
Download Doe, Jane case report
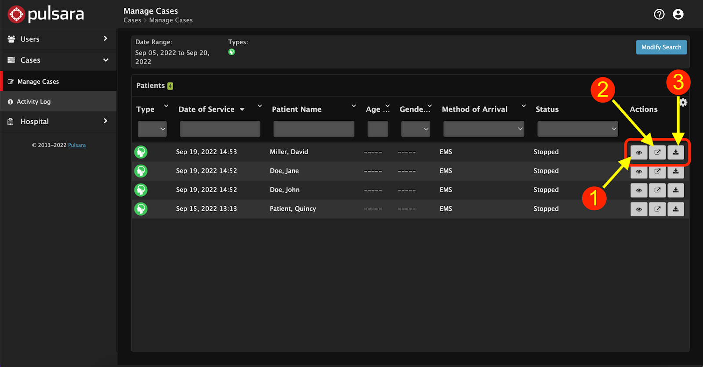676,171
